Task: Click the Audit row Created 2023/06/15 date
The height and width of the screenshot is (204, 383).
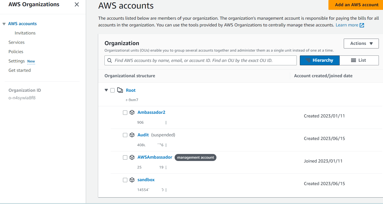Action: (x=324, y=138)
